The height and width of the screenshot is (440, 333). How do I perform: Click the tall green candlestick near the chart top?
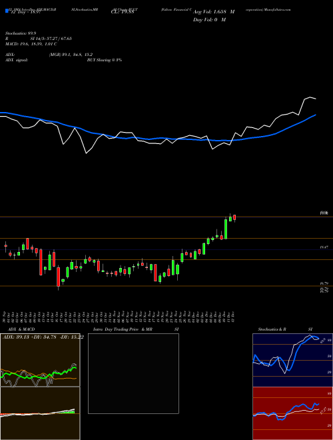tap(226, 229)
